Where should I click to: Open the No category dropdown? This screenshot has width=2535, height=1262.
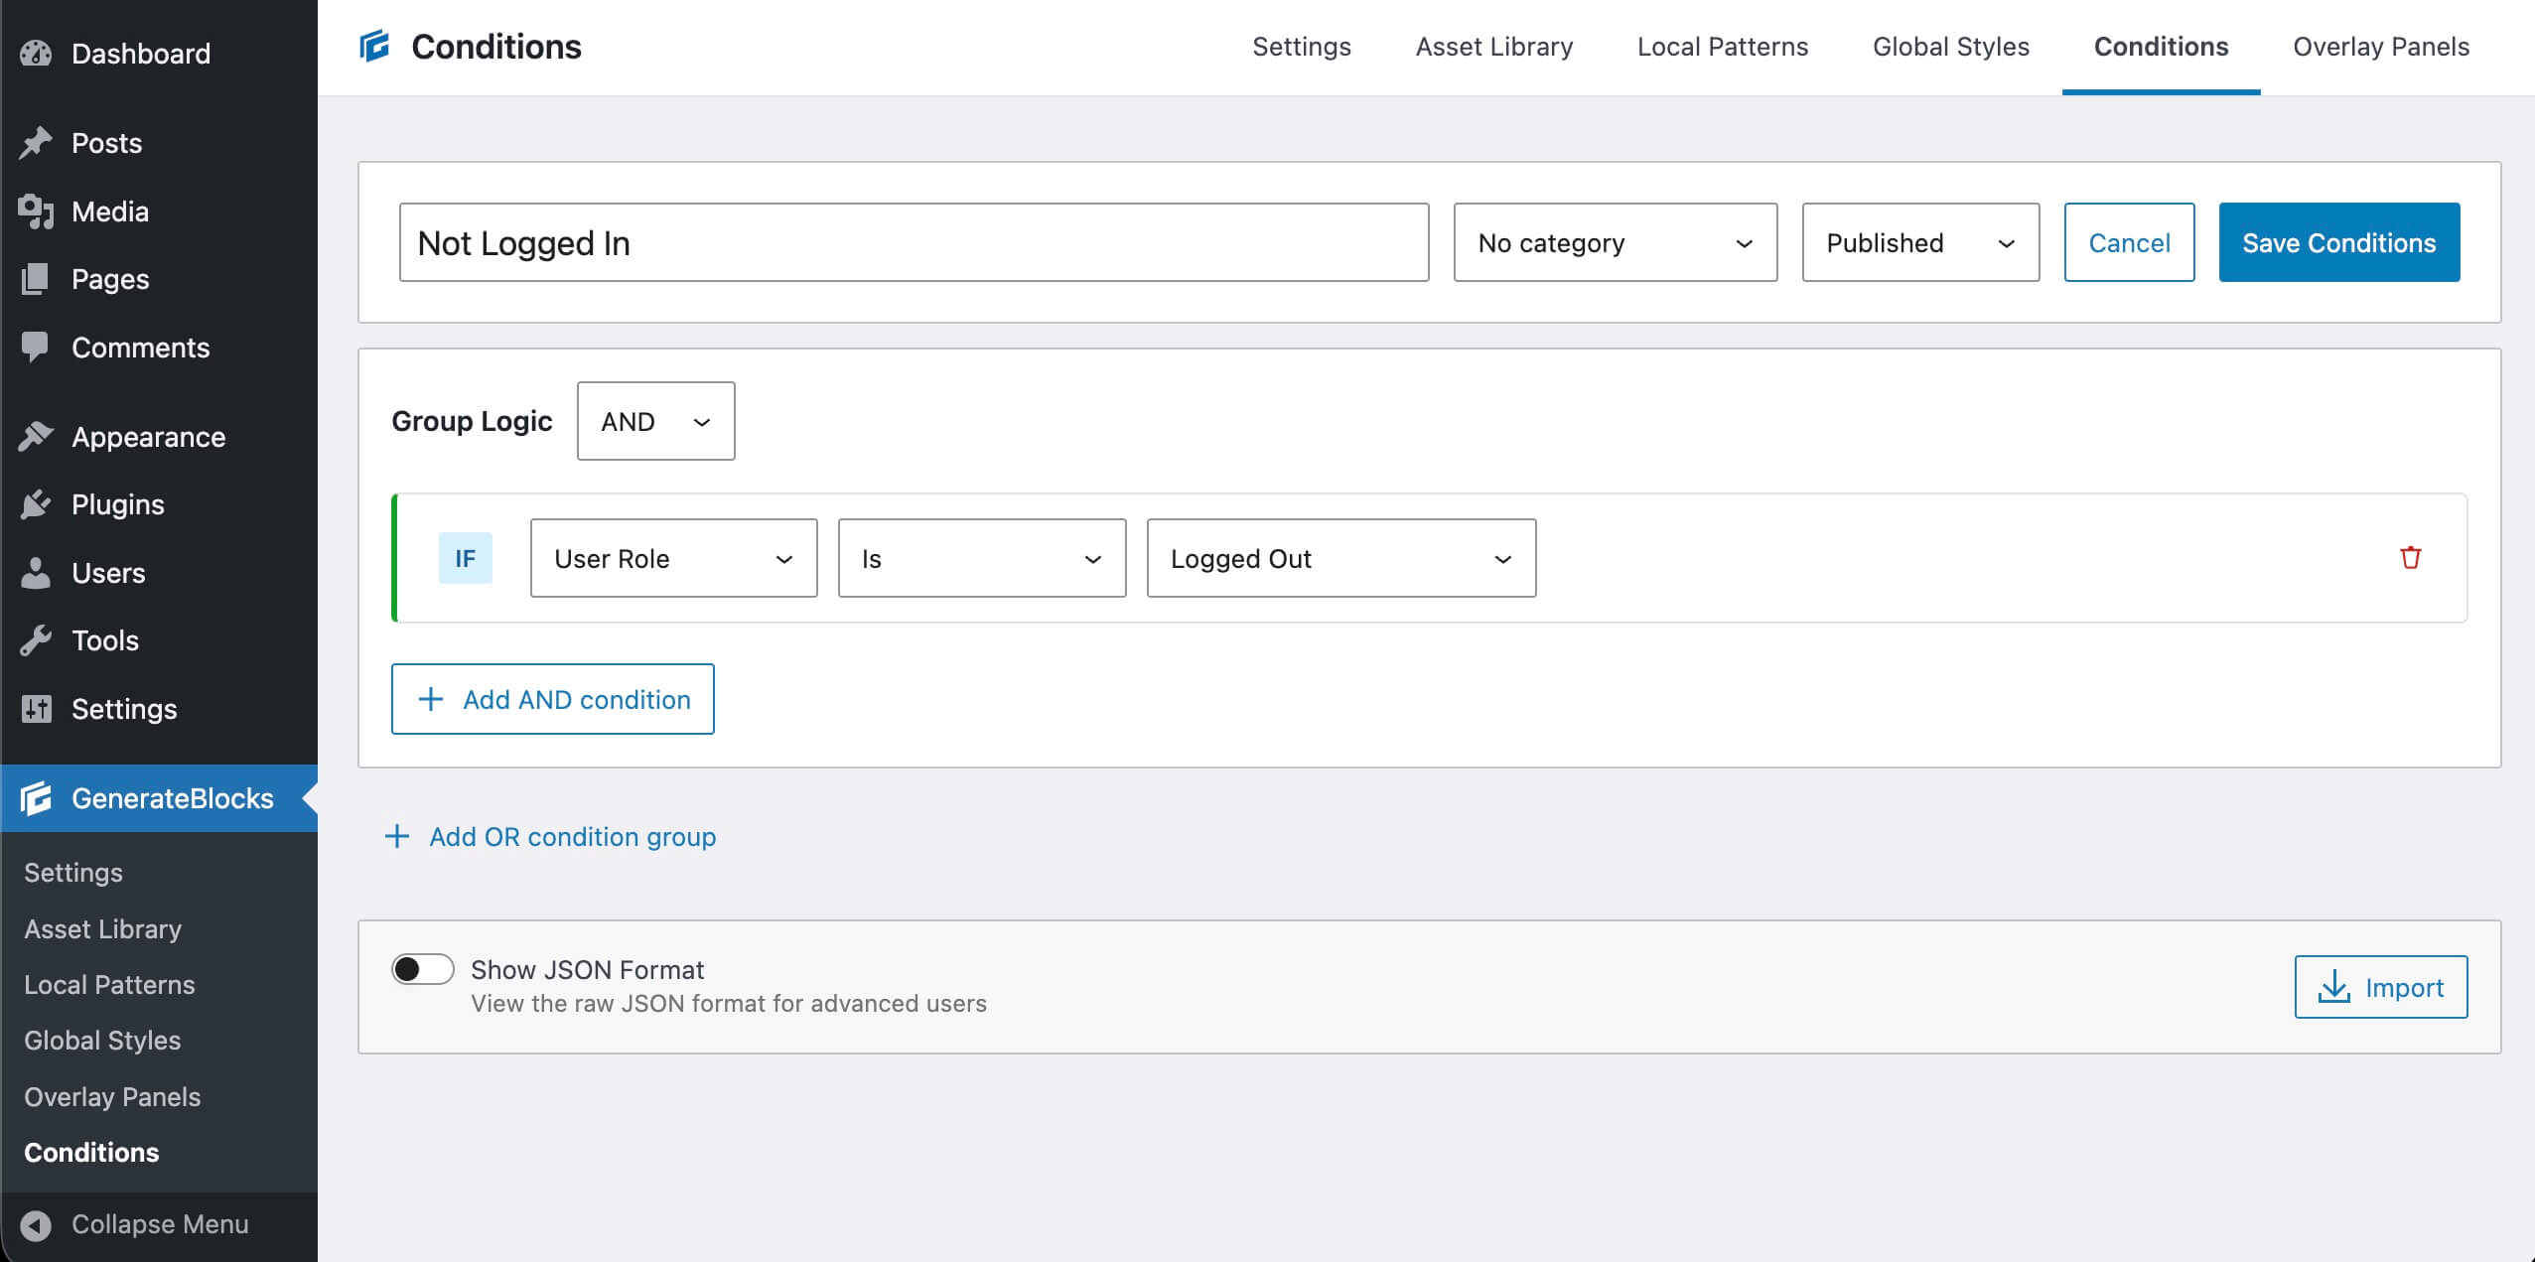tap(1615, 243)
